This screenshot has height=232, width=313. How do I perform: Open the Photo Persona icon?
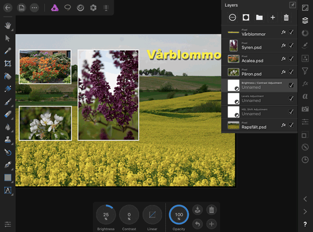coord(54,8)
